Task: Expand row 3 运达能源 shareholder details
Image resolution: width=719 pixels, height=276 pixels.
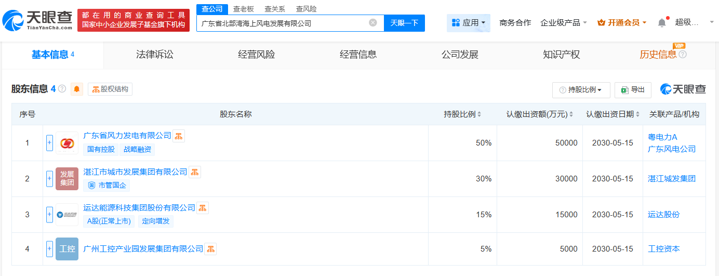Action: pos(49,215)
